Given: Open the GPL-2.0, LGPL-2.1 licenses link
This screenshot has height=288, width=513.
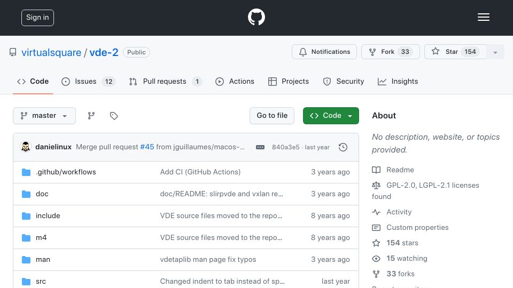Looking at the screenshot, I should pyautogui.click(x=425, y=191).
